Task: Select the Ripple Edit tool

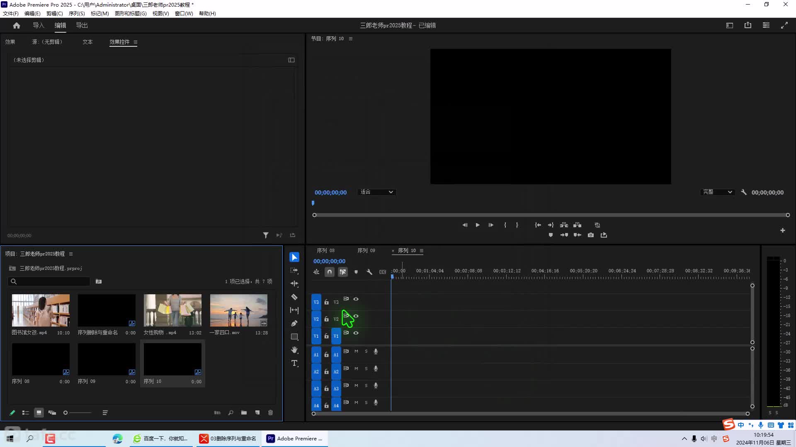Action: 294,284
